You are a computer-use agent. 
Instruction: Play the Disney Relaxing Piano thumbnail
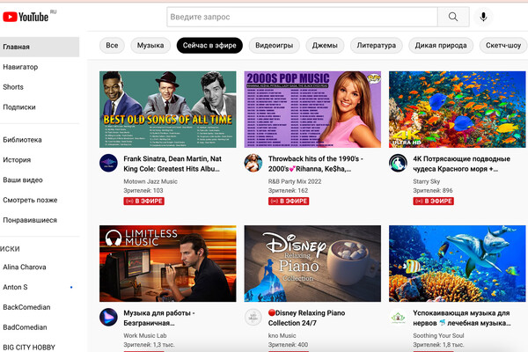coord(312,263)
